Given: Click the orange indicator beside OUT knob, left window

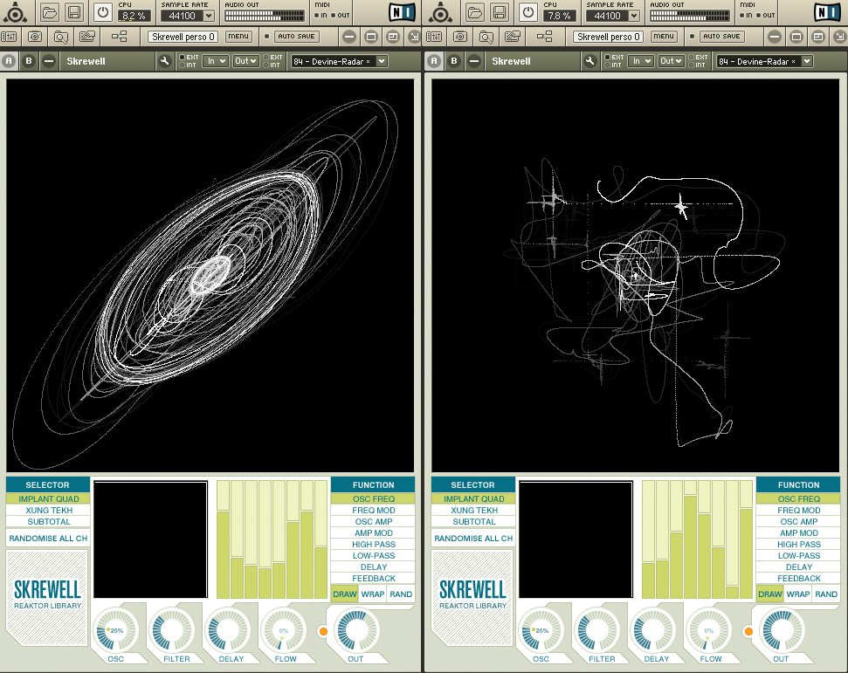Looking at the screenshot, I should (323, 631).
